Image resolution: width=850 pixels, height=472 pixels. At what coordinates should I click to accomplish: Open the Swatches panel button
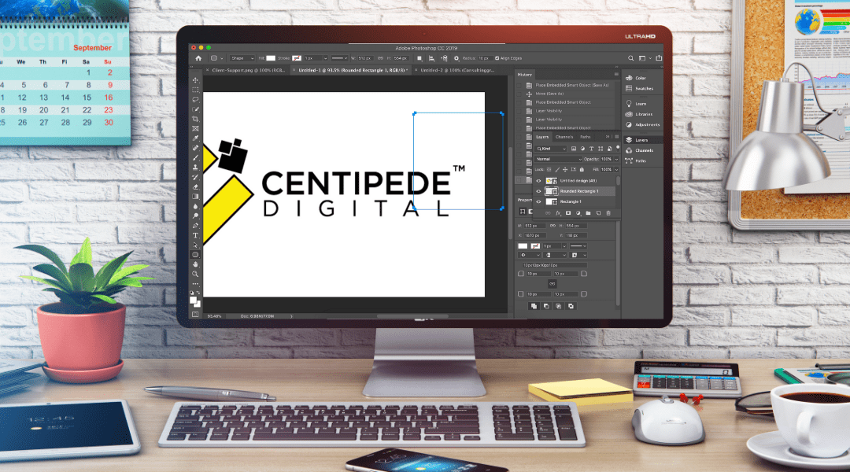[640, 88]
